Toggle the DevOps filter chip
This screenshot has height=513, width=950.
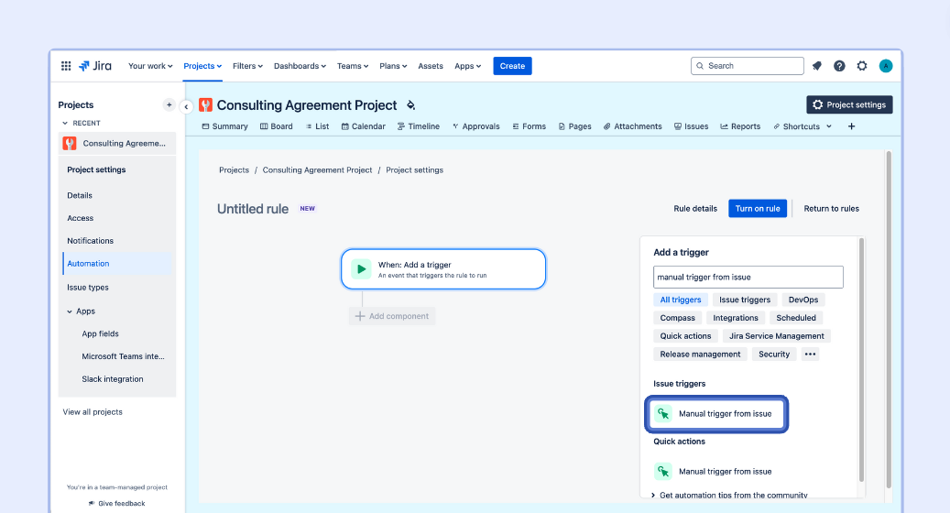[803, 300]
